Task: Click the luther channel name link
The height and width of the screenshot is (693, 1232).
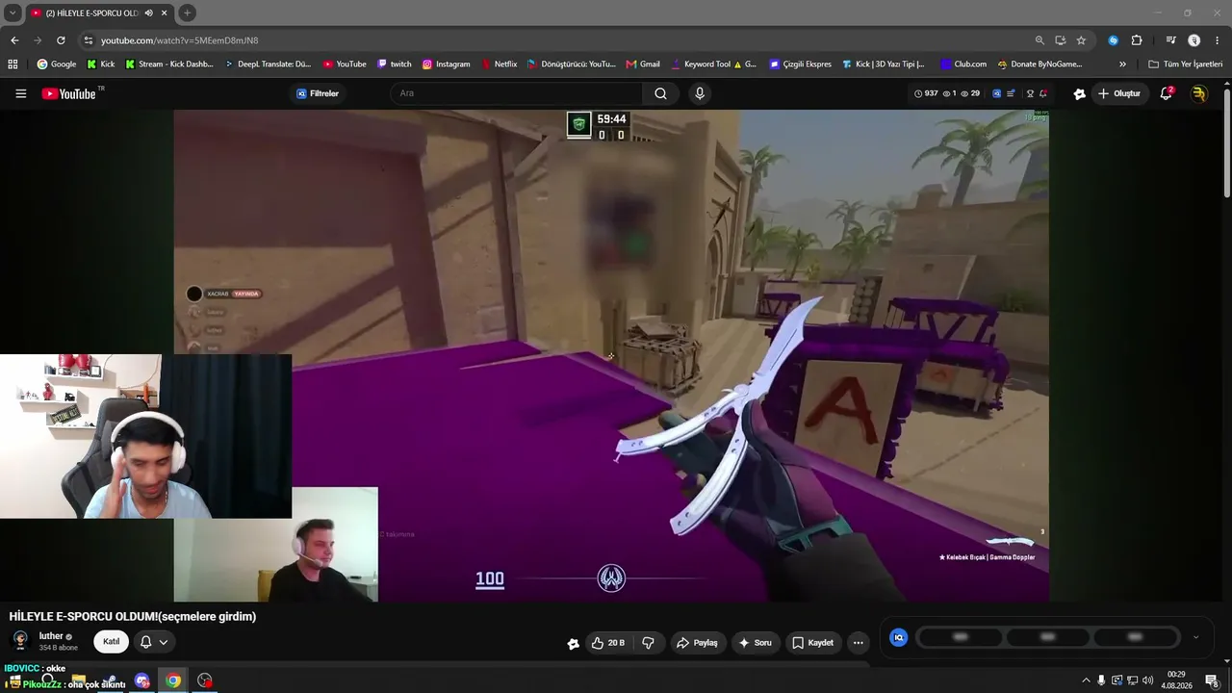Action: (x=51, y=636)
